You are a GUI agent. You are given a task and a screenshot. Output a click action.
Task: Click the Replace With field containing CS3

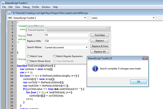pyautogui.click(x=66, y=41)
